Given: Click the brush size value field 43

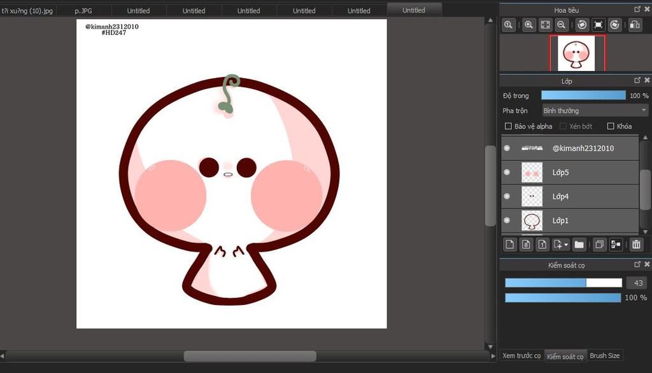Looking at the screenshot, I should point(638,283).
